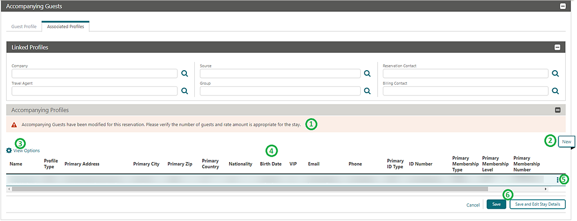The image size is (577, 221).
Task: Click the table's horizontal scrollbar thumb
Action: (250, 189)
